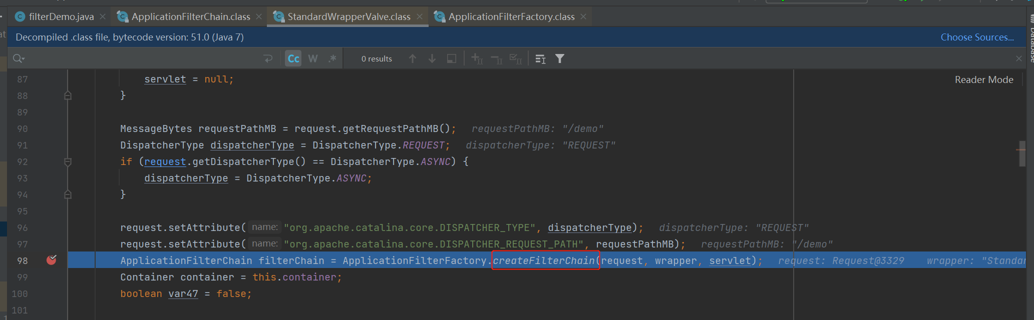
Task: Close the find bar
Action: [1018, 59]
